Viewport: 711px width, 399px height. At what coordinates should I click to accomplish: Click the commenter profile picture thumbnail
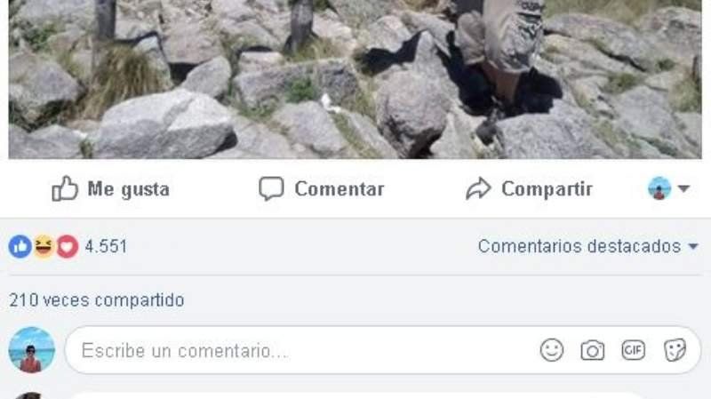31,349
